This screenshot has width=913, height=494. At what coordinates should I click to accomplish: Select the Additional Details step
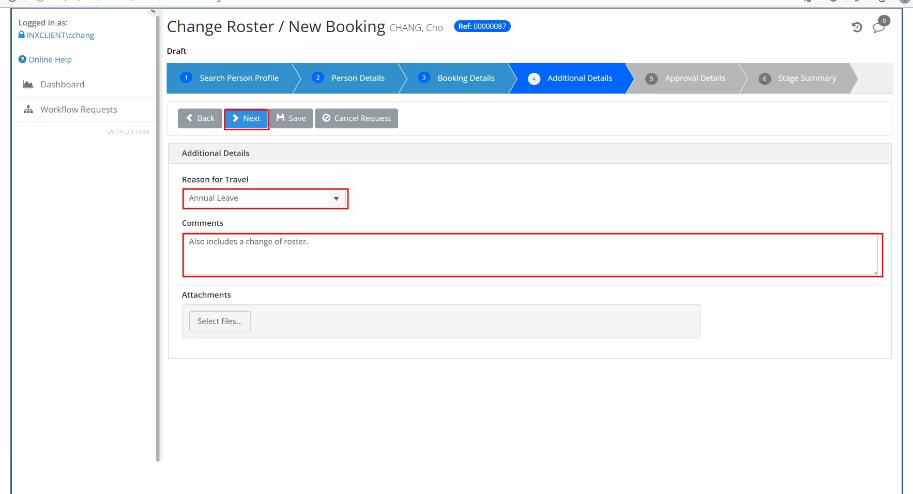point(570,78)
